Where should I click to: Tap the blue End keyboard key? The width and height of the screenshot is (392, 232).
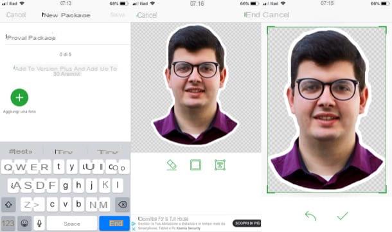pos(114,223)
